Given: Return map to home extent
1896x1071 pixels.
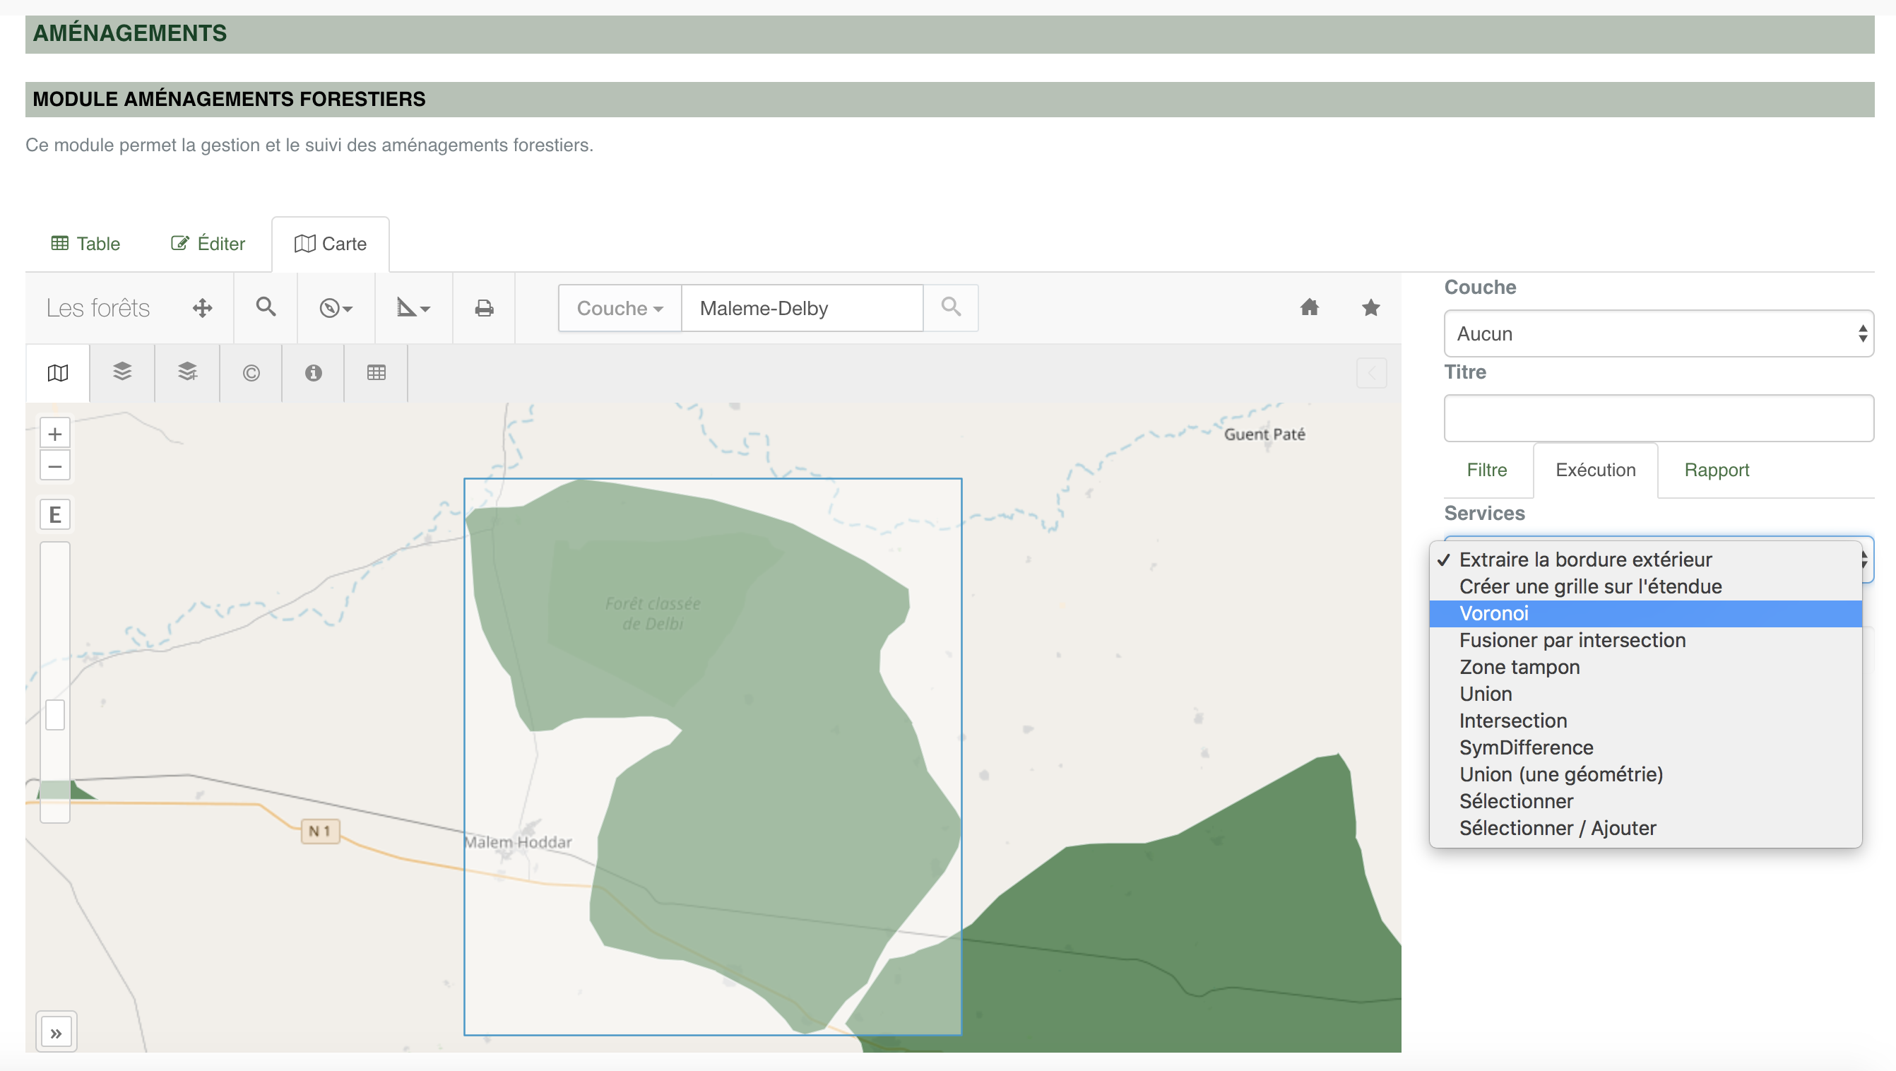Looking at the screenshot, I should (1310, 308).
